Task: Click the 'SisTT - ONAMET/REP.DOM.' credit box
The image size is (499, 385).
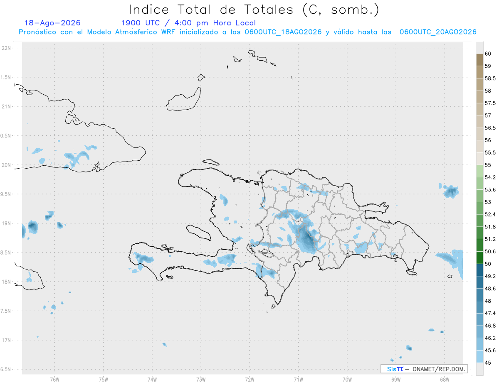Action: [424, 369]
